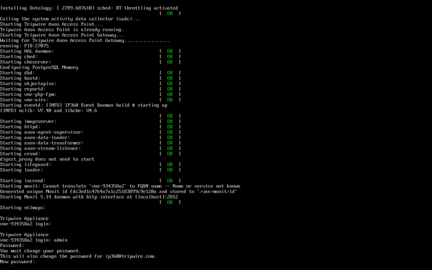Click the 'Password:' line

tap(12, 246)
